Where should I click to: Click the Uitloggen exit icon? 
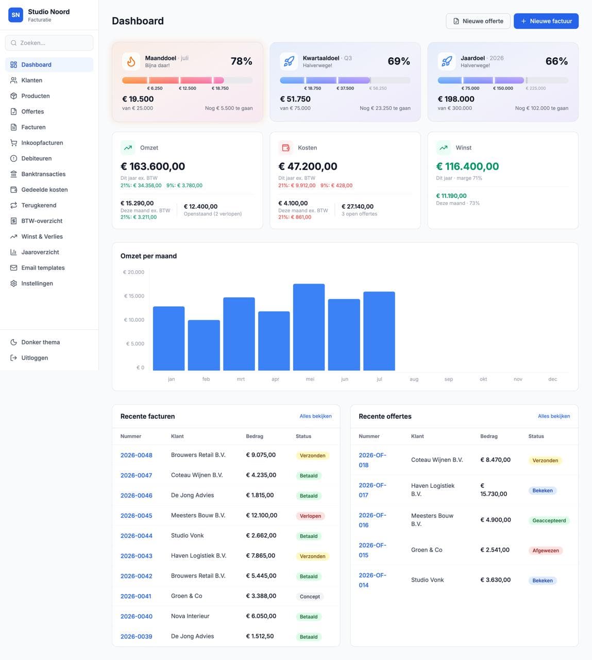[x=14, y=358]
